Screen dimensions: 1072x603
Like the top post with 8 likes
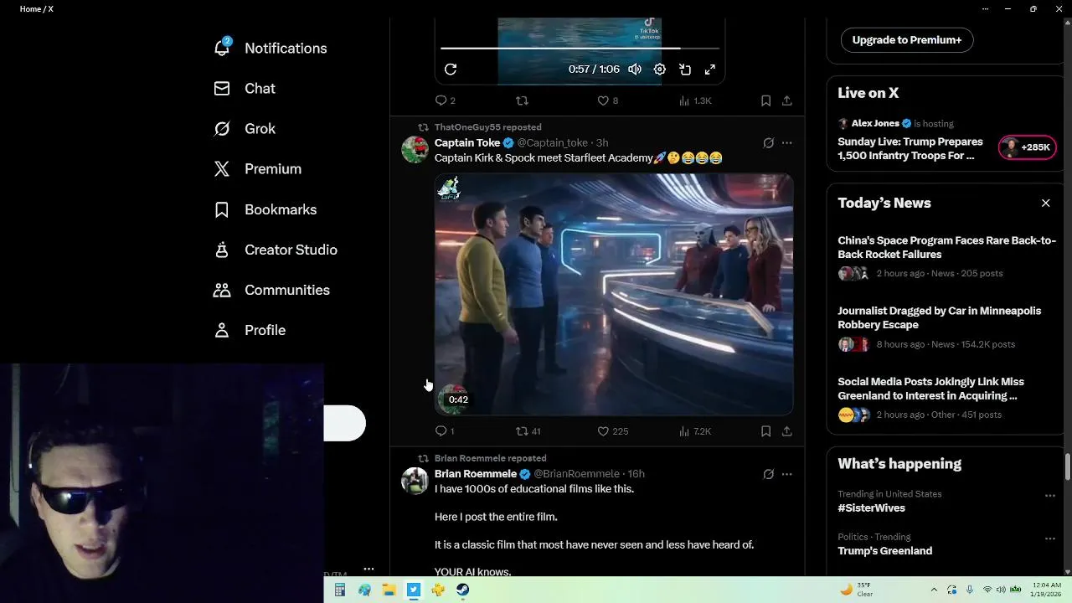[x=607, y=100]
